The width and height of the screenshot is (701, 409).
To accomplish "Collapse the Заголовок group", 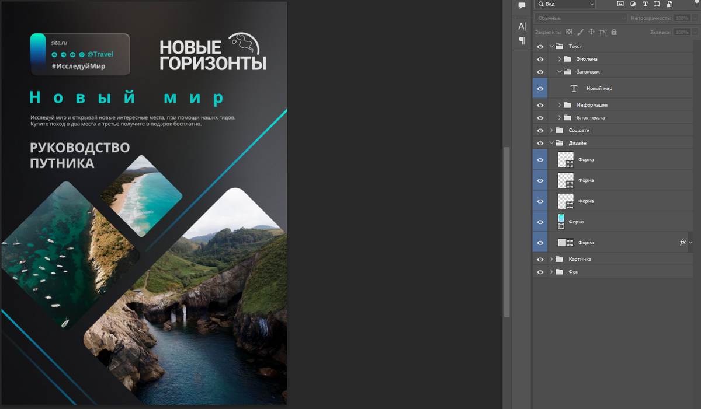I will click(559, 72).
